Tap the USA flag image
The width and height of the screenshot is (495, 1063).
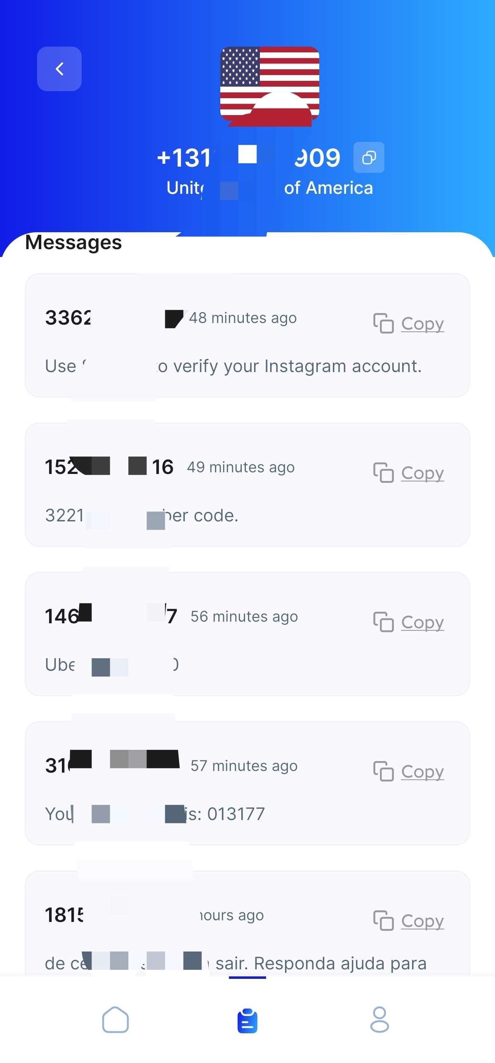(270, 86)
